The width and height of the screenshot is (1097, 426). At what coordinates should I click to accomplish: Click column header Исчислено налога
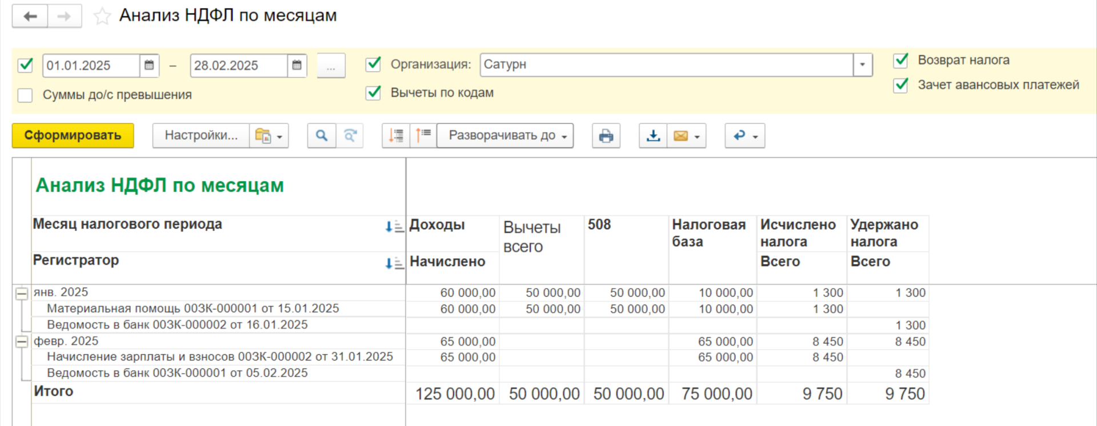[x=798, y=233]
